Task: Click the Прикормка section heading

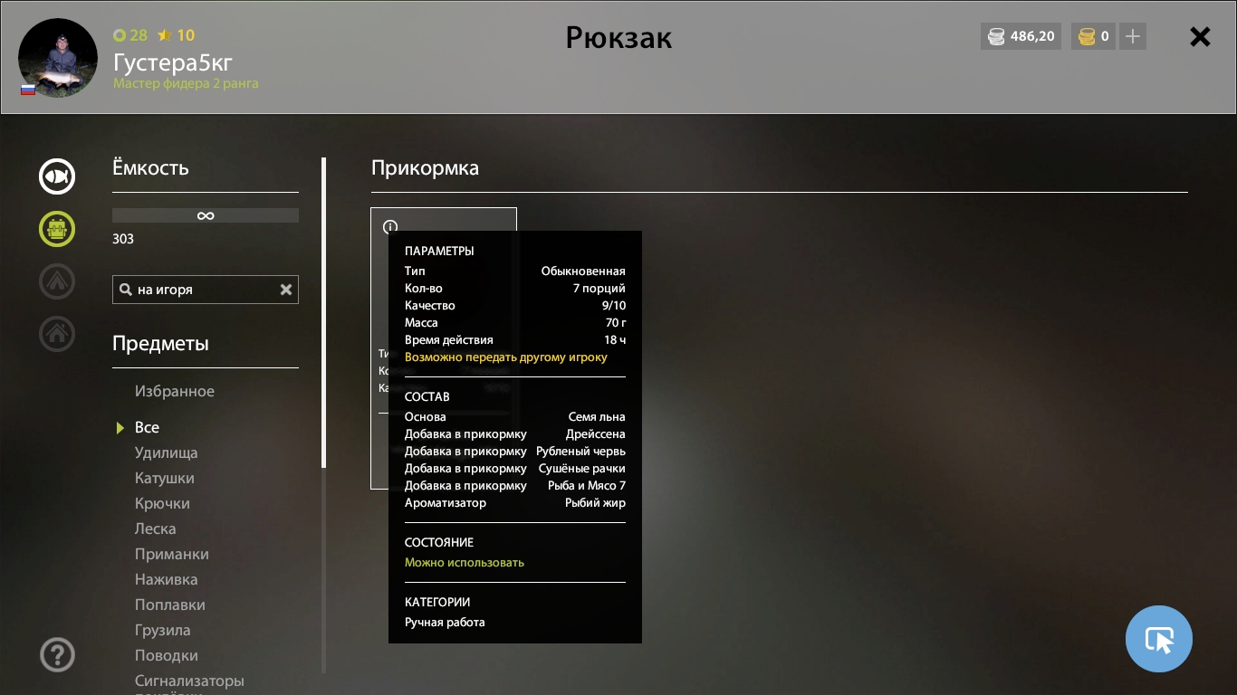Action: point(425,167)
